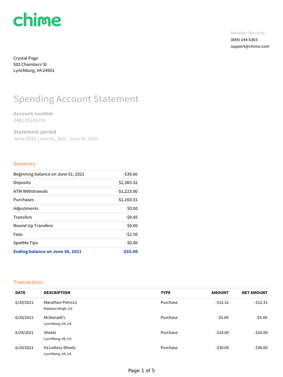This screenshot has width=283, height=377.
Task: Click the DESCRIPTION column header
Action: pos(57,293)
